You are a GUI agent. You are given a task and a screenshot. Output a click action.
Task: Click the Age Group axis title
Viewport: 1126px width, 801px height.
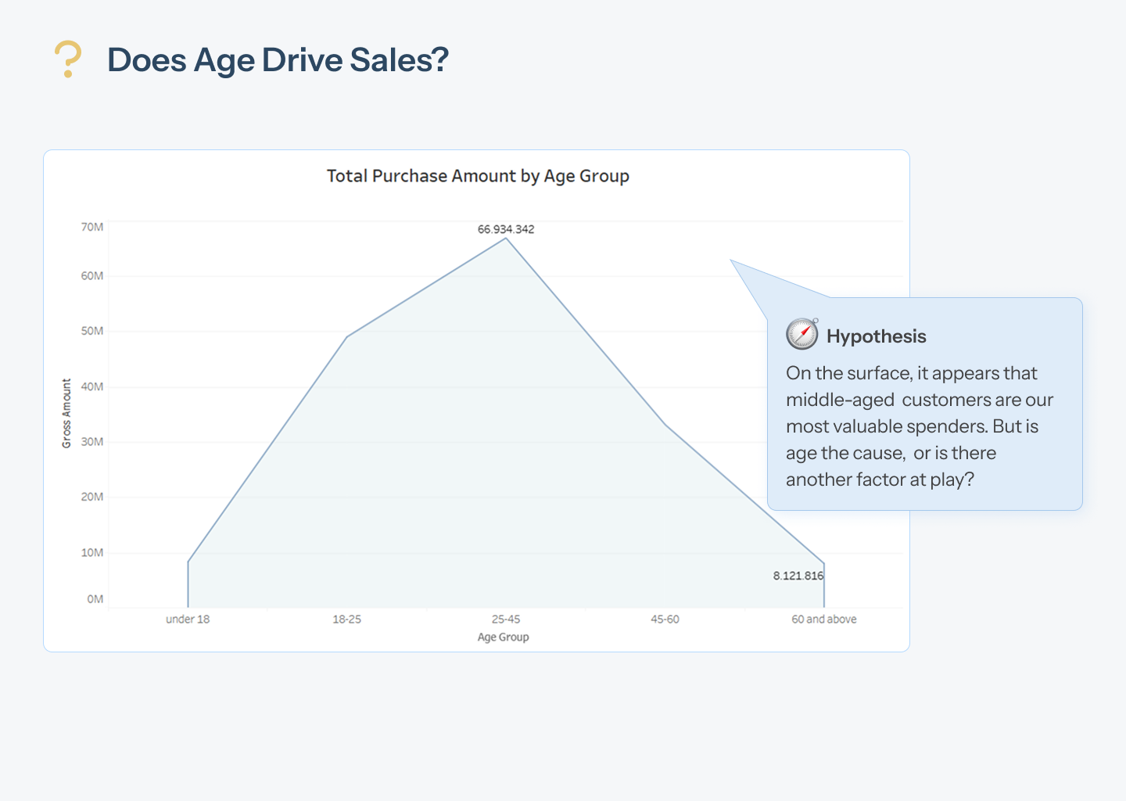(504, 637)
